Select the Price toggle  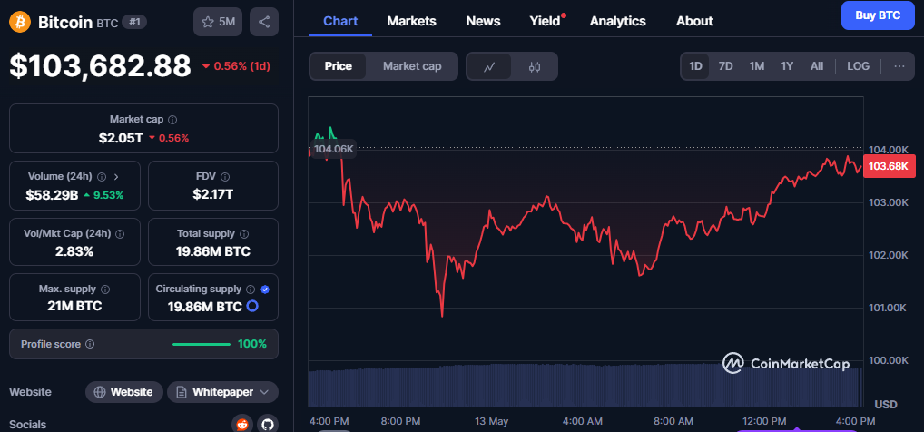click(x=339, y=66)
